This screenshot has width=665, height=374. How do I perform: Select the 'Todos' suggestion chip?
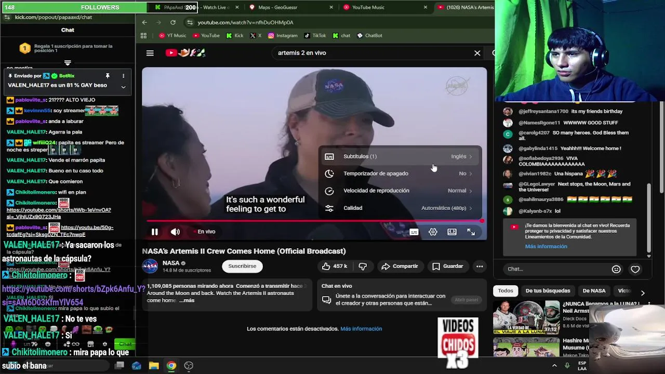pos(506,291)
